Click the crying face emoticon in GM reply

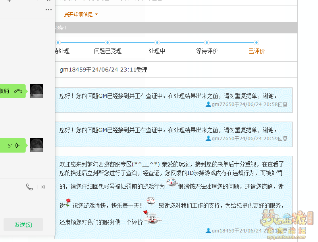[172, 182]
